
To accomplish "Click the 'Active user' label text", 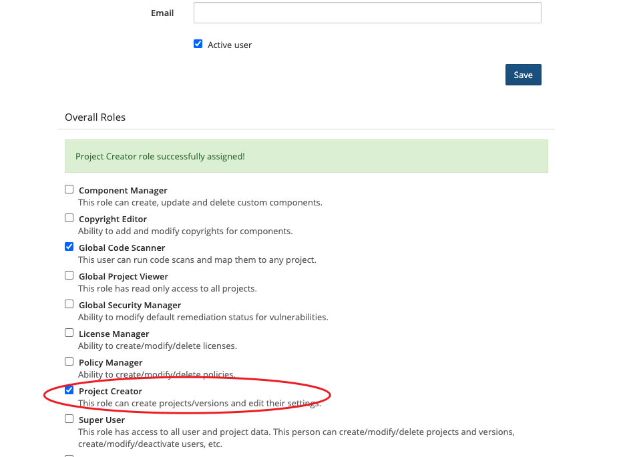I will (x=230, y=45).
